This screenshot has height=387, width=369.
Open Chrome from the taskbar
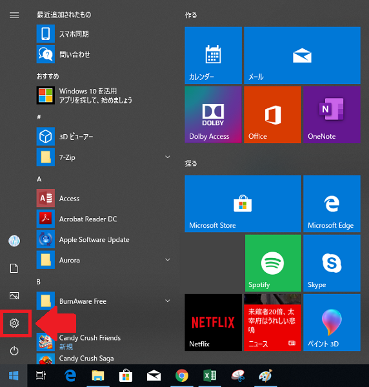182,375
